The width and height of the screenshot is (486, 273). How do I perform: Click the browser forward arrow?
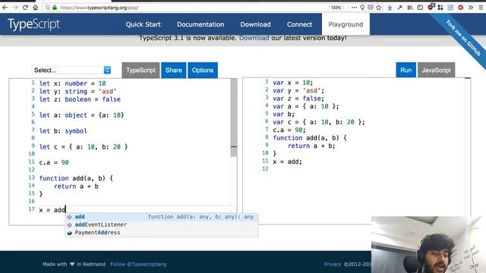click(15, 8)
